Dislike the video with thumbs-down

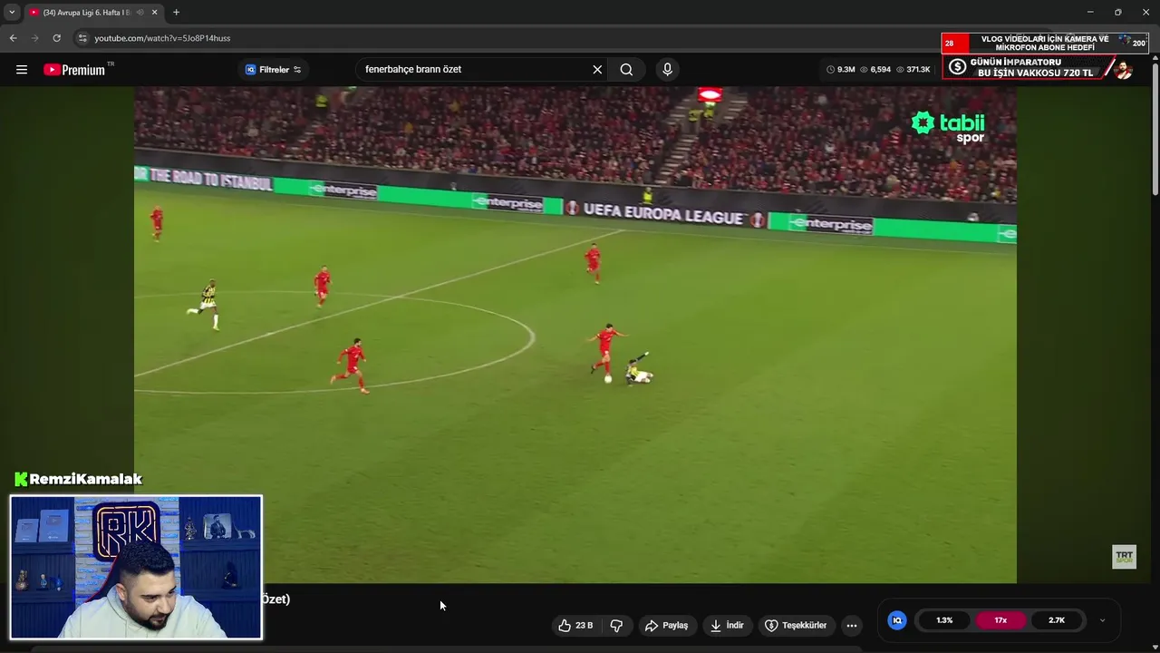pyautogui.click(x=616, y=625)
